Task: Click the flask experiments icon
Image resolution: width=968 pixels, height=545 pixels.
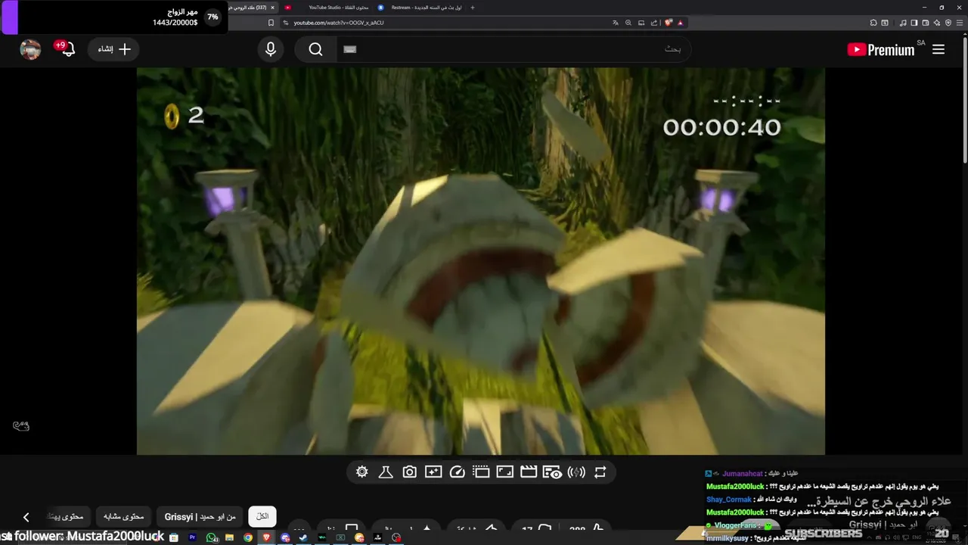Action: pyautogui.click(x=386, y=472)
